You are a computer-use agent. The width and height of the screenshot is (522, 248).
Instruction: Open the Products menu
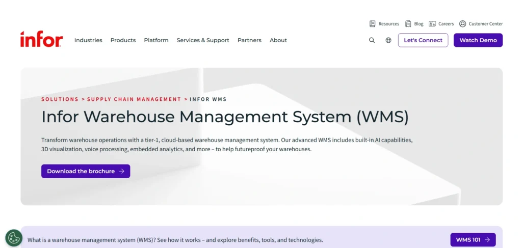[x=123, y=40]
